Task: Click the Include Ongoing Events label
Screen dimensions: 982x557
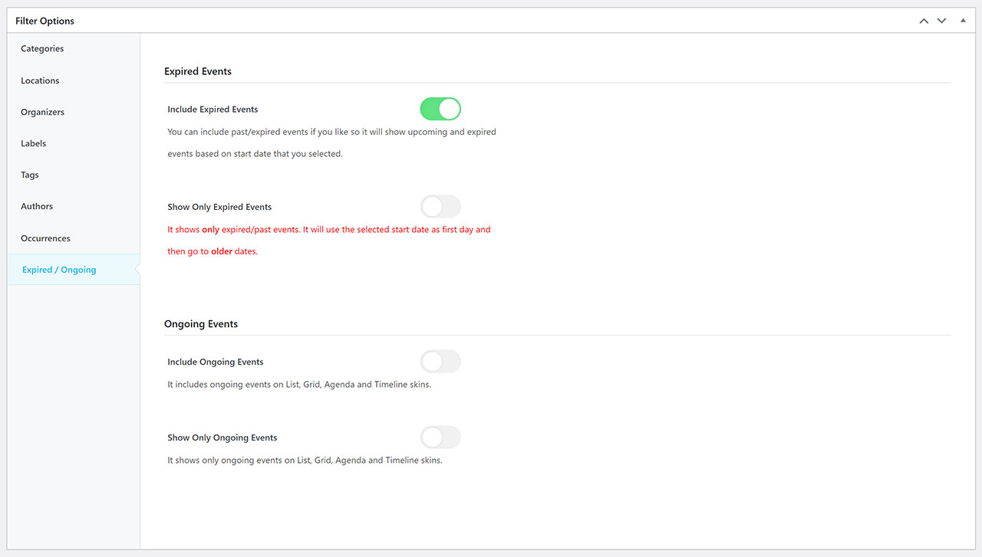Action: click(x=215, y=362)
